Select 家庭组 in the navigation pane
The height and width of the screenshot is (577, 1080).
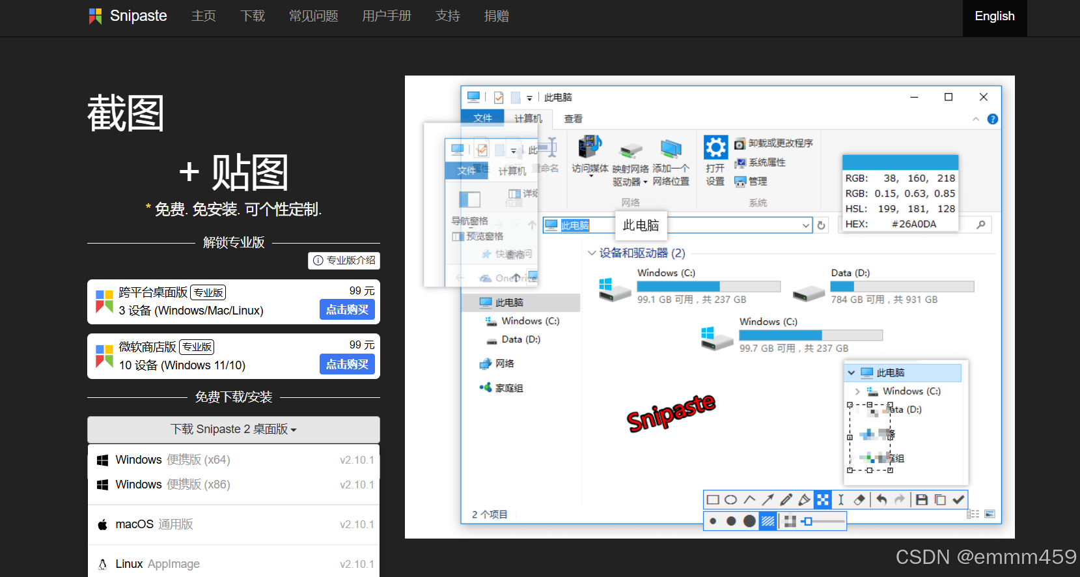tap(501, 387)
